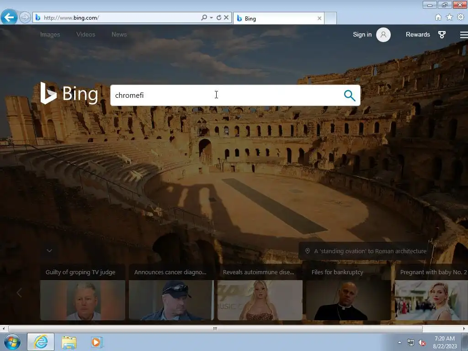The image size is (468, 351).
Task: Open the 'Announces cancer diagno...' headline
Action: point(170,272)
